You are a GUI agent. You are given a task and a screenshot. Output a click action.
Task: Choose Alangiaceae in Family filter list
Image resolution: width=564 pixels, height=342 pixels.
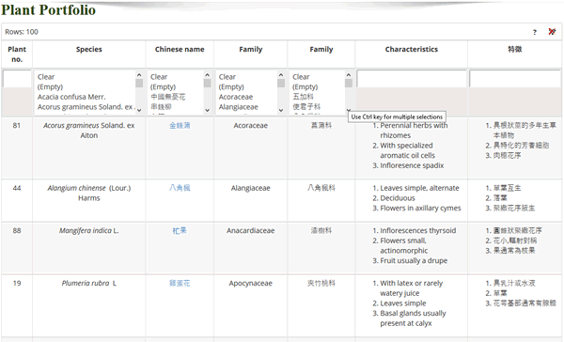tap(238, 107)
